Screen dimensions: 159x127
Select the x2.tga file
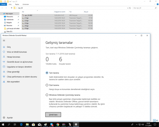[x=57, y=21]
